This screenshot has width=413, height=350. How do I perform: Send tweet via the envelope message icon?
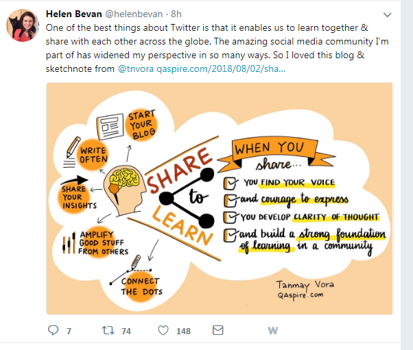coord(217,331)
